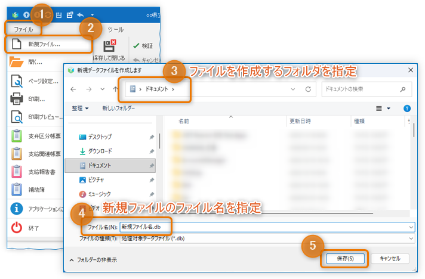Open 支給報告書 pink clipboard entry
The width and height of the screenshot is (425, 279).
35,172
